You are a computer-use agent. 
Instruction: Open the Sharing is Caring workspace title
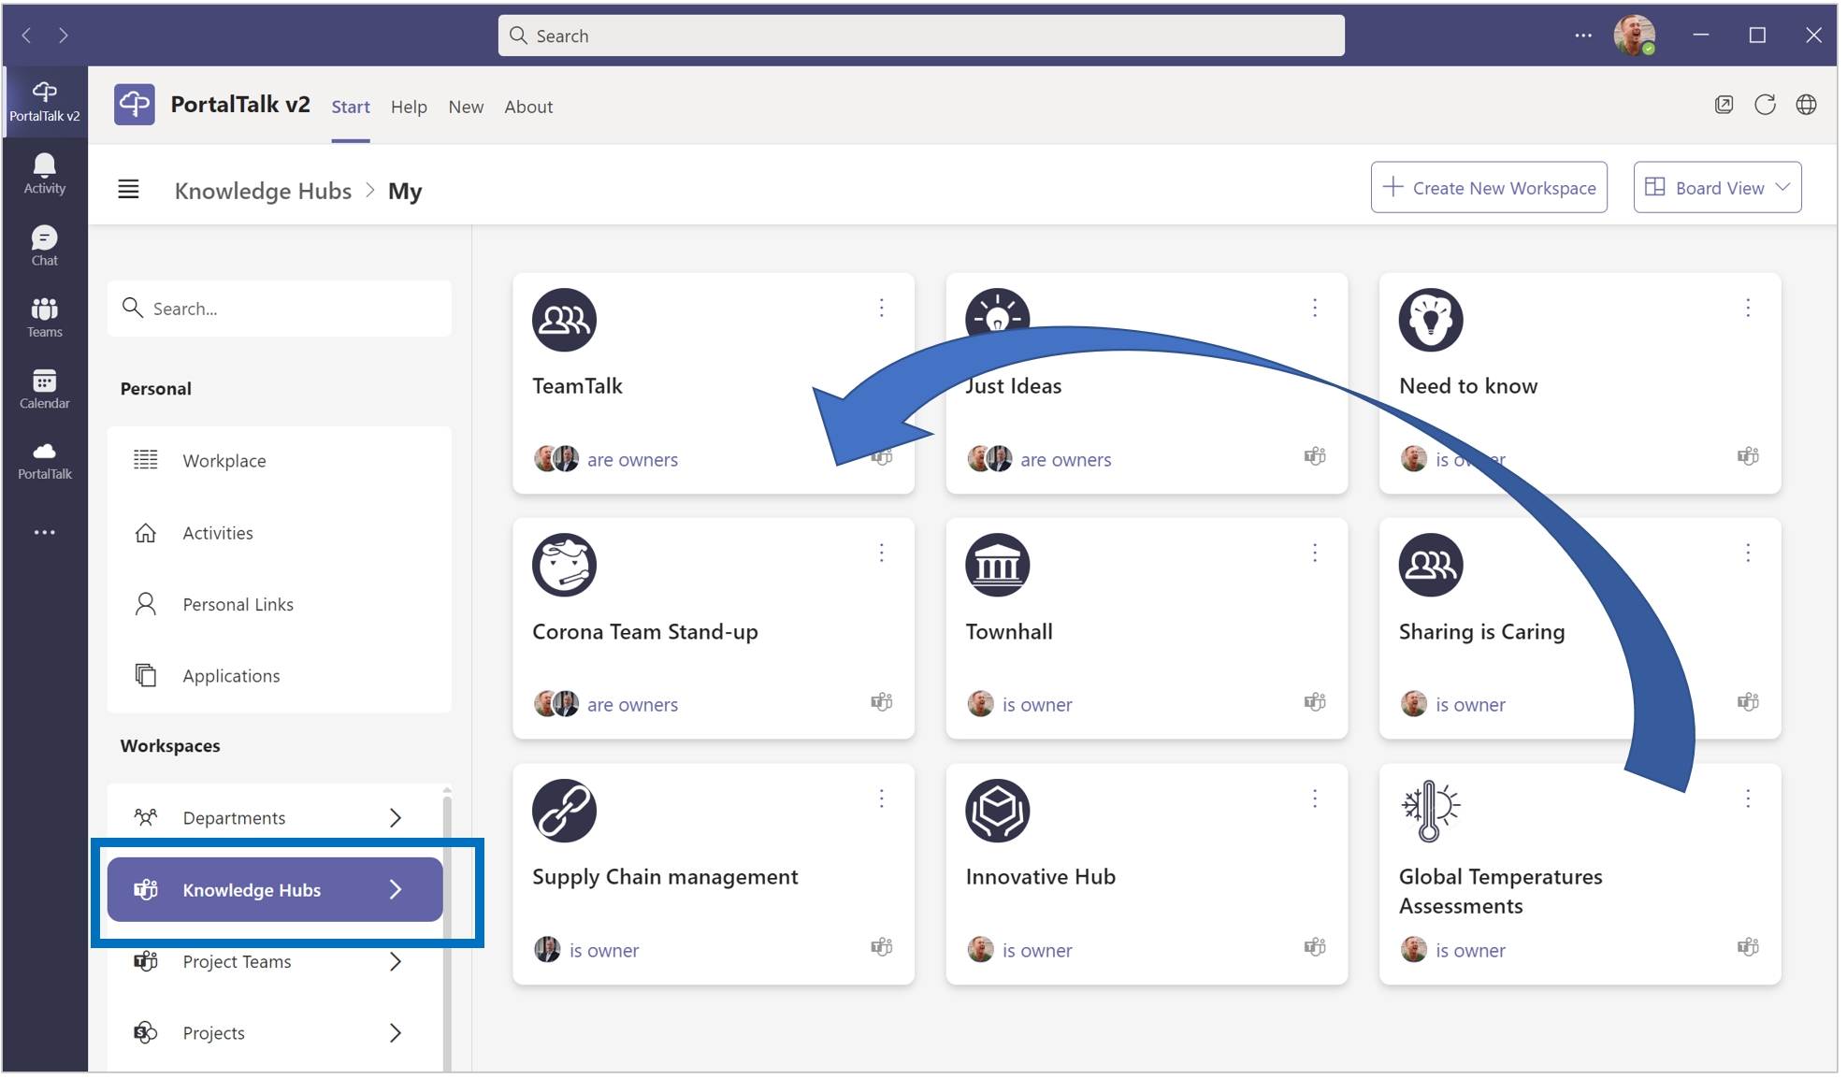point(1481,632)
